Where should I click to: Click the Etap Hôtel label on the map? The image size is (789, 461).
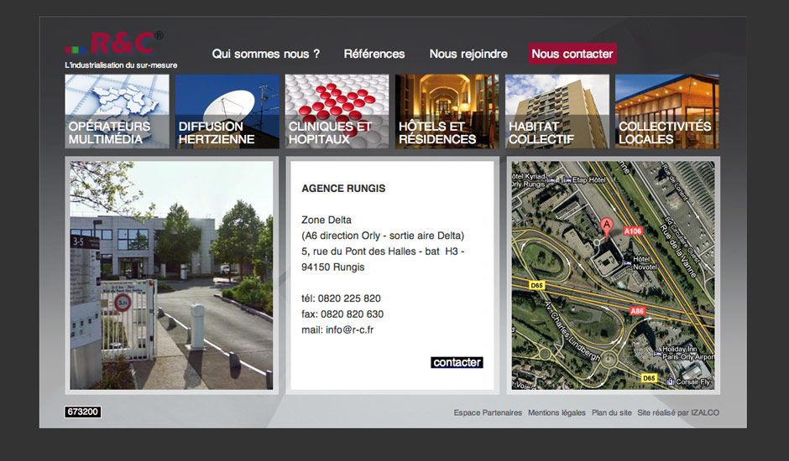588,179
